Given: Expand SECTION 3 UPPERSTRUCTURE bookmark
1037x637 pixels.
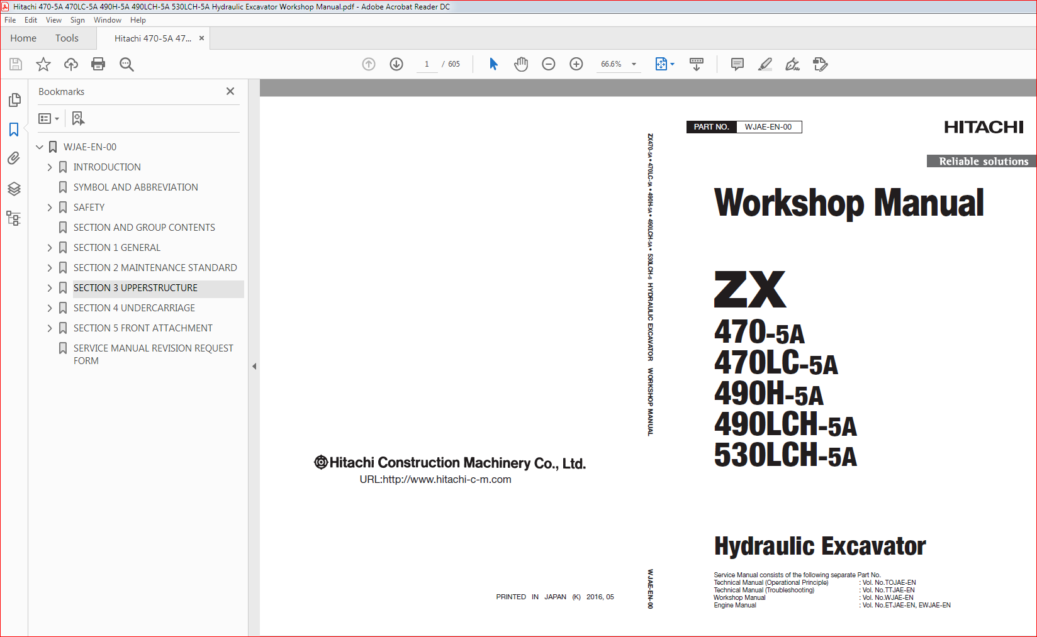Looking at the screenshot, I should tap(50, 288).
